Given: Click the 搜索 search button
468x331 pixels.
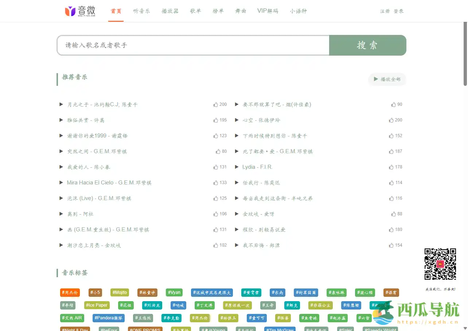Looking at the screenshot, I should click(x=367, y=45).
